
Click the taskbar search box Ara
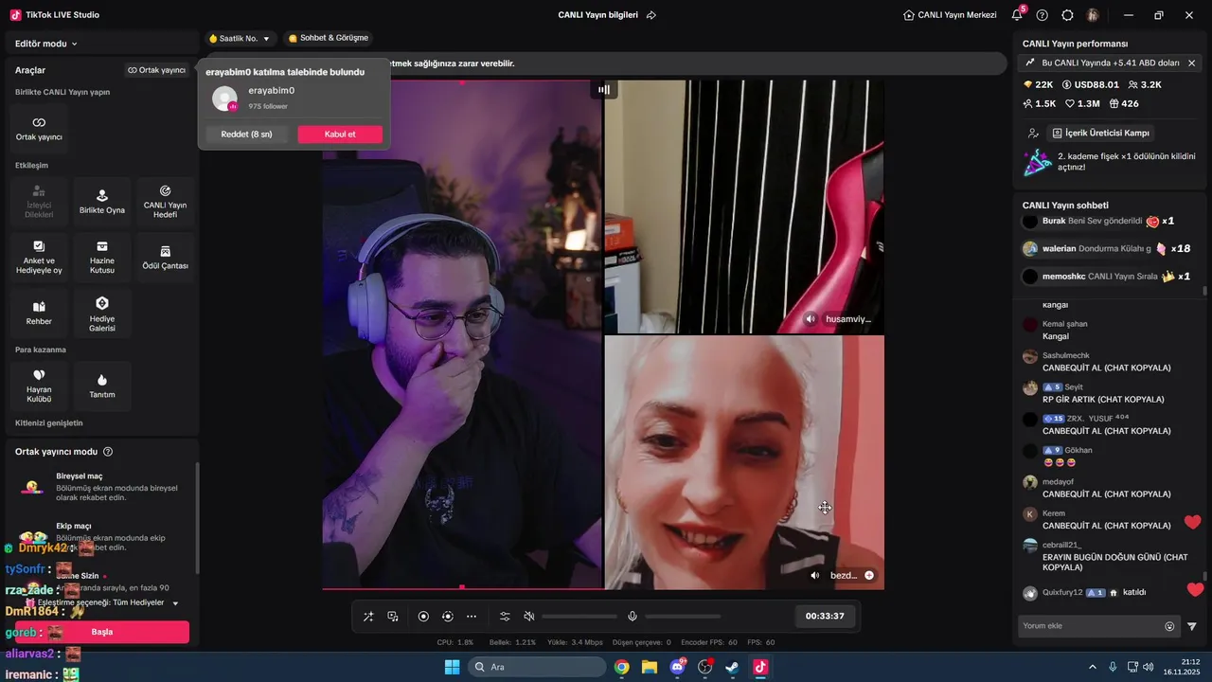tap(537, 667)
